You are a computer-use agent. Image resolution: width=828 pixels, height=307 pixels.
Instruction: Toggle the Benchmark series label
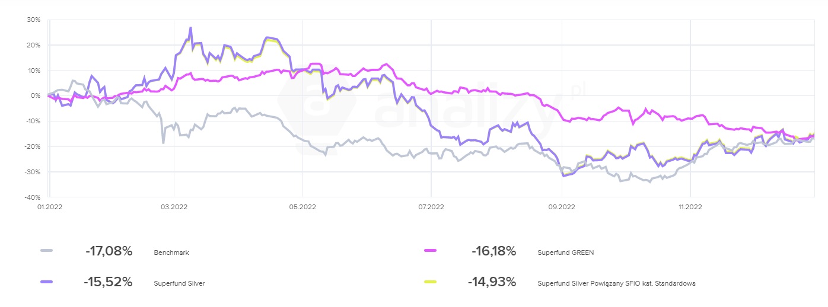pyautogui.click(x=171, y=252)
